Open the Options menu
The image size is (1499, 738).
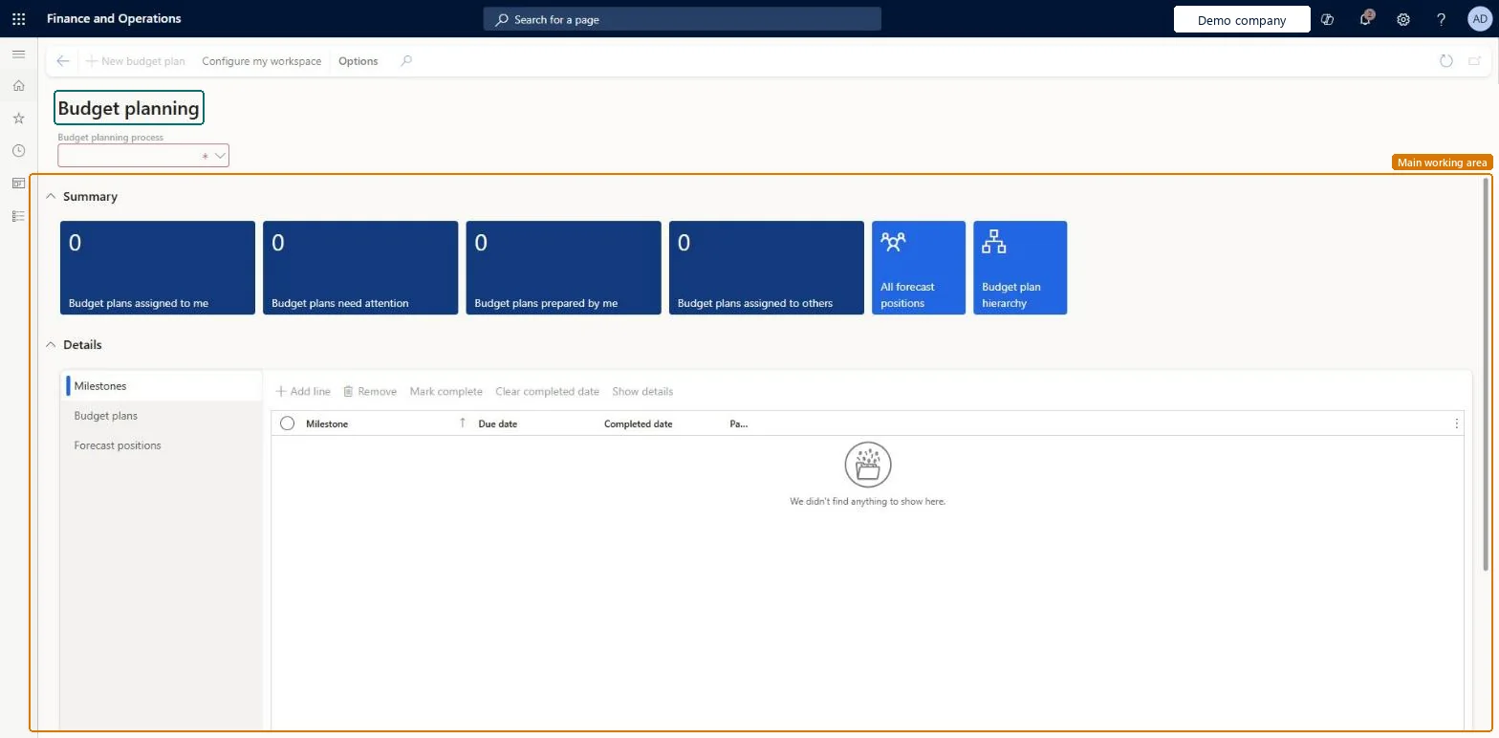[358, 61]
